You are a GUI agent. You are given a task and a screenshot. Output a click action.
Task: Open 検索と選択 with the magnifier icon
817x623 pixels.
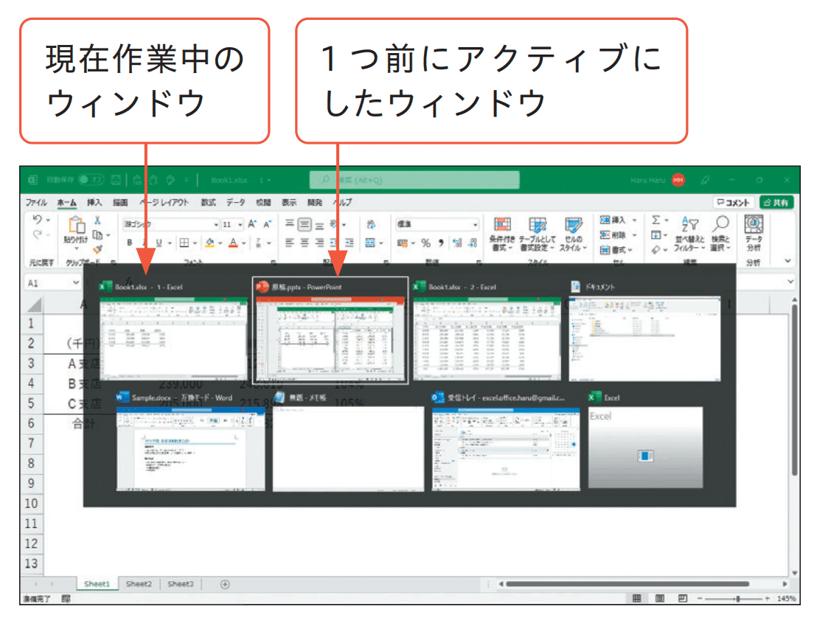721,225
